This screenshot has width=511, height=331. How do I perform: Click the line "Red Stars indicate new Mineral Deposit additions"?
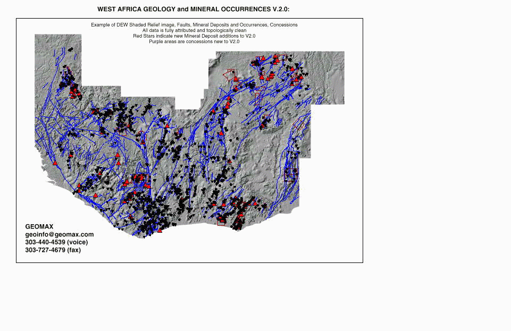pos(194,36)
